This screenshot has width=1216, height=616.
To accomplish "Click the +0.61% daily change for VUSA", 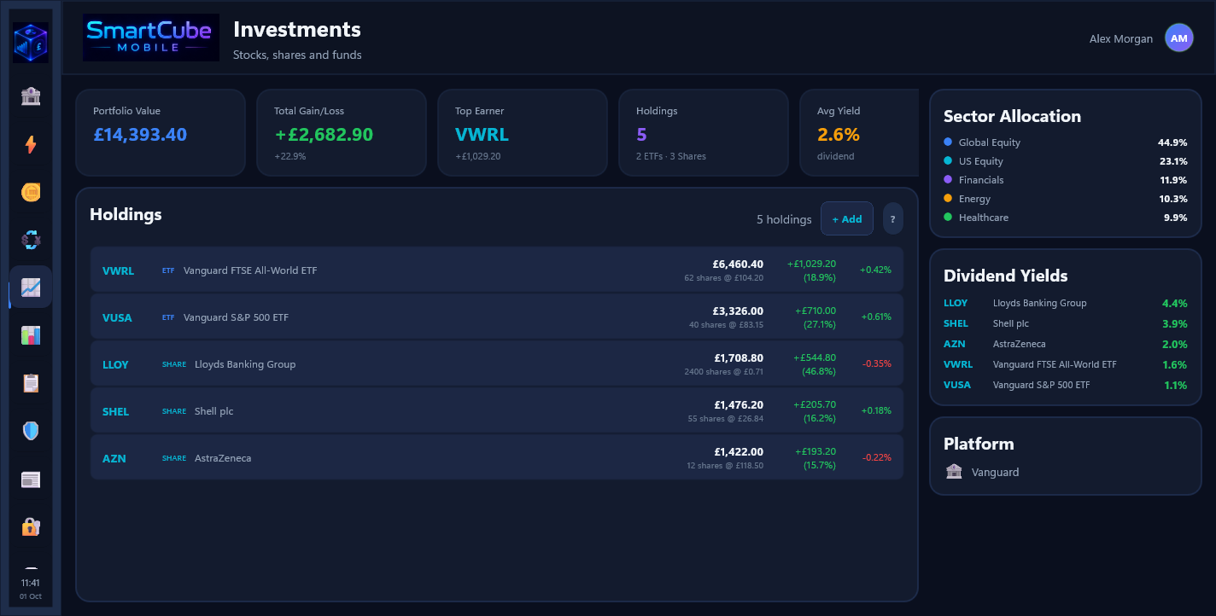I will click(875, 317).
